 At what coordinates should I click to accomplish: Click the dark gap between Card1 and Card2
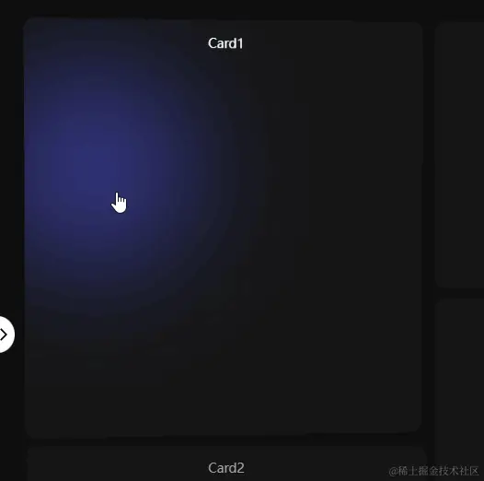[x=225, y=441]
